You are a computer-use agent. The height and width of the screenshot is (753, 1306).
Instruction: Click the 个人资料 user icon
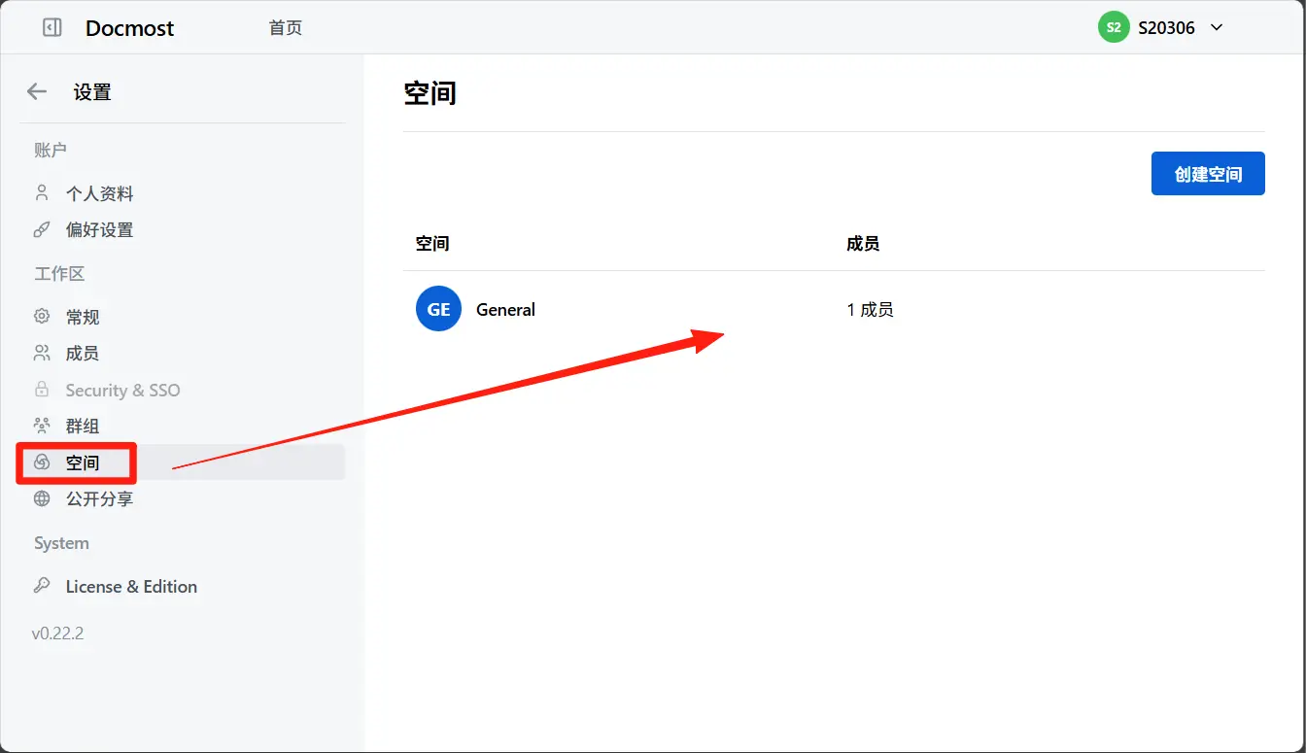pyautogui.click(x=42, y=193)
